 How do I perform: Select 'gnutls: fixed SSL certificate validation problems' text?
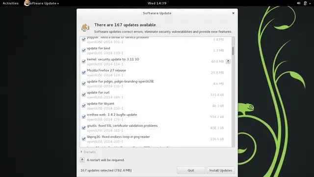(122, 126)
